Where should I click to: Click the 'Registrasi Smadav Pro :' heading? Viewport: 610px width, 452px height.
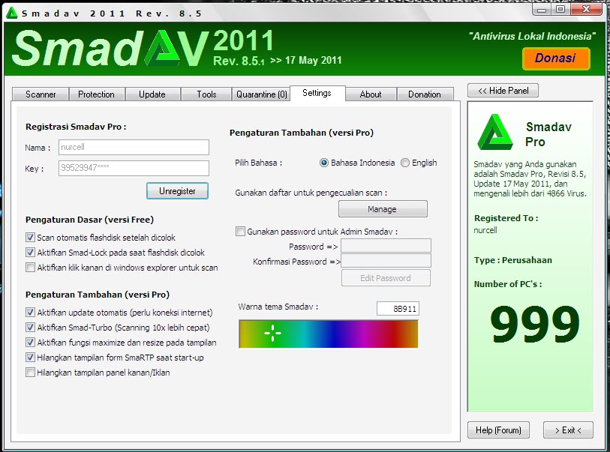(76, 127)
